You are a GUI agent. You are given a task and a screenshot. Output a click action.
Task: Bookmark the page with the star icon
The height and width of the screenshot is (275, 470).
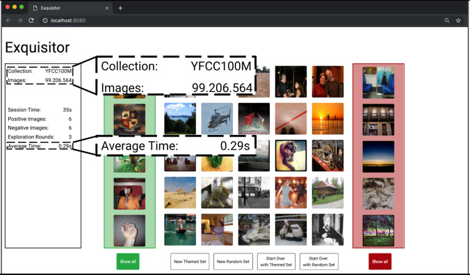tap(458, 20)
